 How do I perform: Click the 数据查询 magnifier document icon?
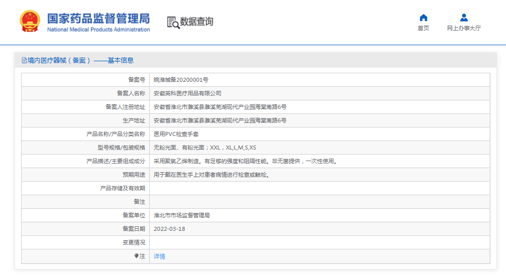click(x=173, y=22)
